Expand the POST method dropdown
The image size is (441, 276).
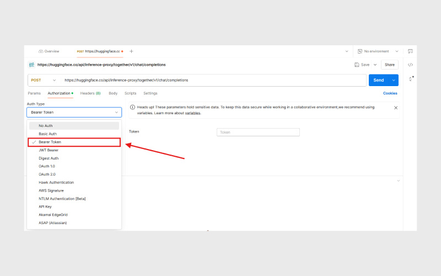click(42, 80)
